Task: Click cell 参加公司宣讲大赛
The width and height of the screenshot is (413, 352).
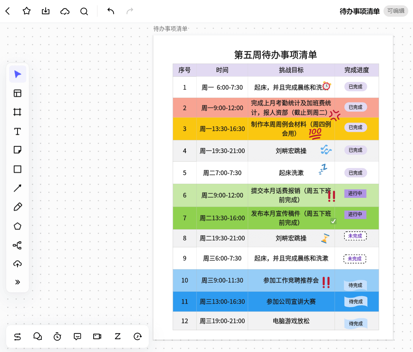Action: point(291,301)
